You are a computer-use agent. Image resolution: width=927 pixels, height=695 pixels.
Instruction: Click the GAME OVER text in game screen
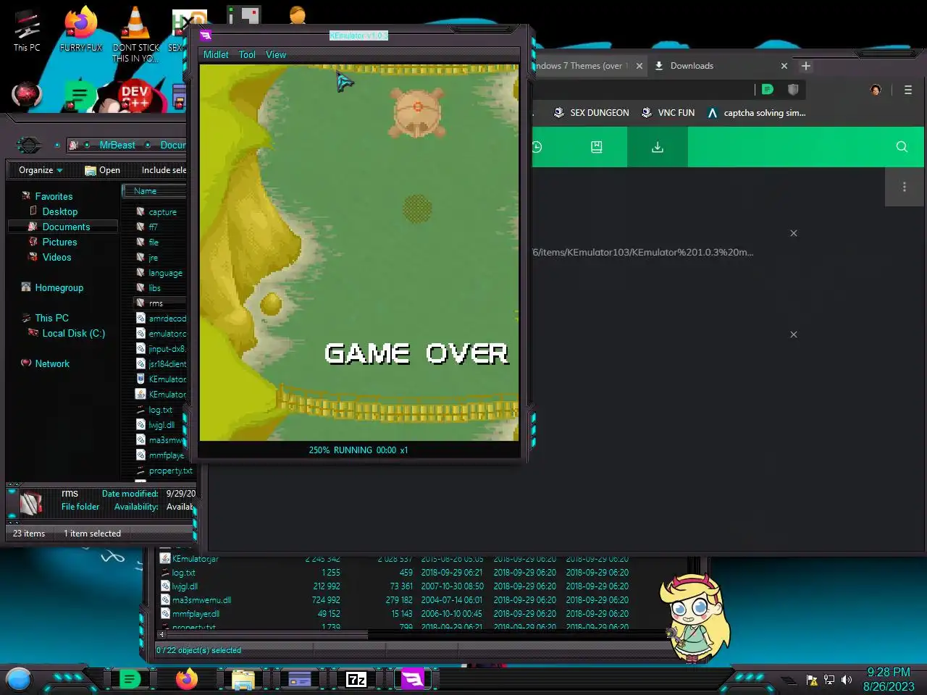click(416, 353)
